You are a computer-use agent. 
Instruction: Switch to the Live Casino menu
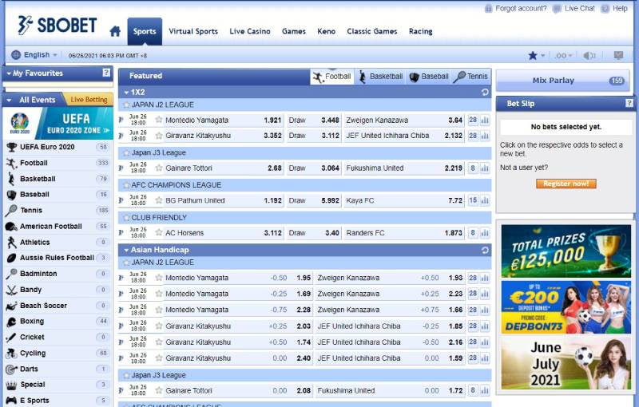point(249,32)
